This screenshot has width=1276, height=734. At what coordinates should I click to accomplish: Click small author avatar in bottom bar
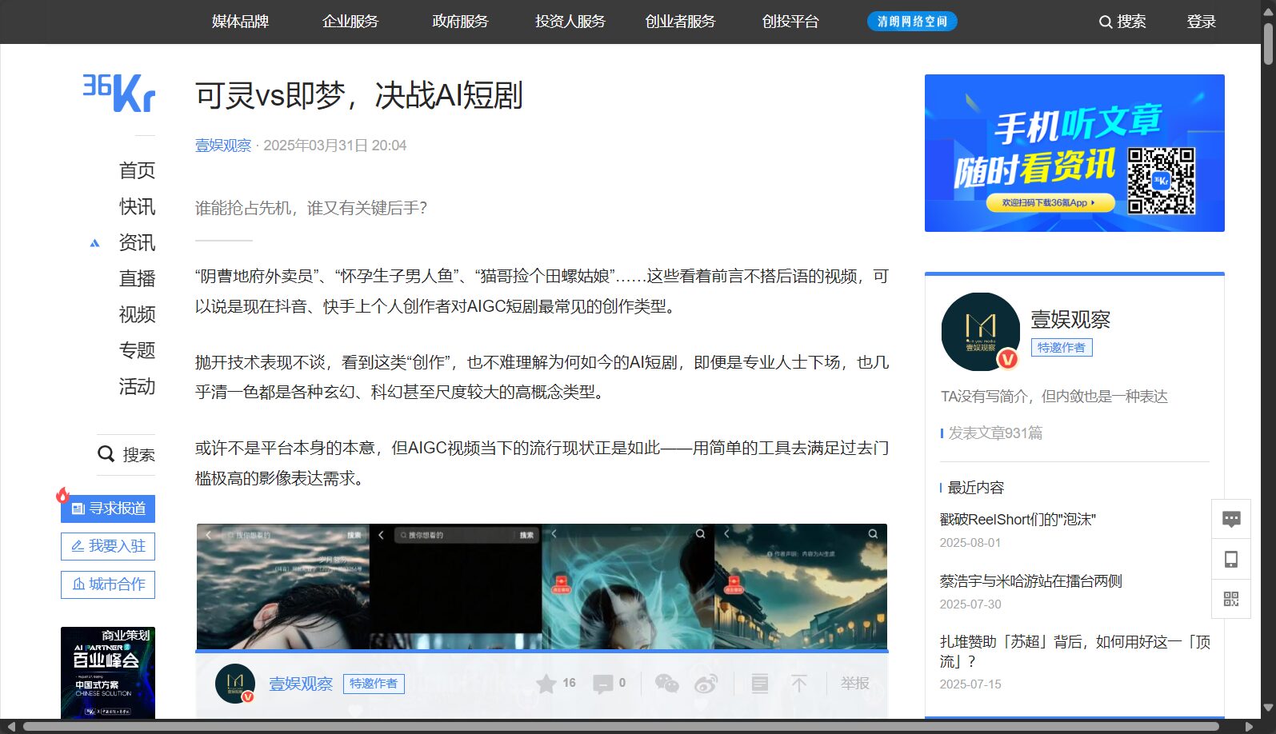[x=235, y=684]
